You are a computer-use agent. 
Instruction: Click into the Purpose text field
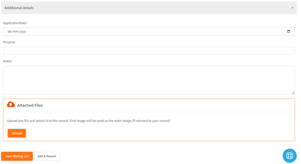coord(149,51)
